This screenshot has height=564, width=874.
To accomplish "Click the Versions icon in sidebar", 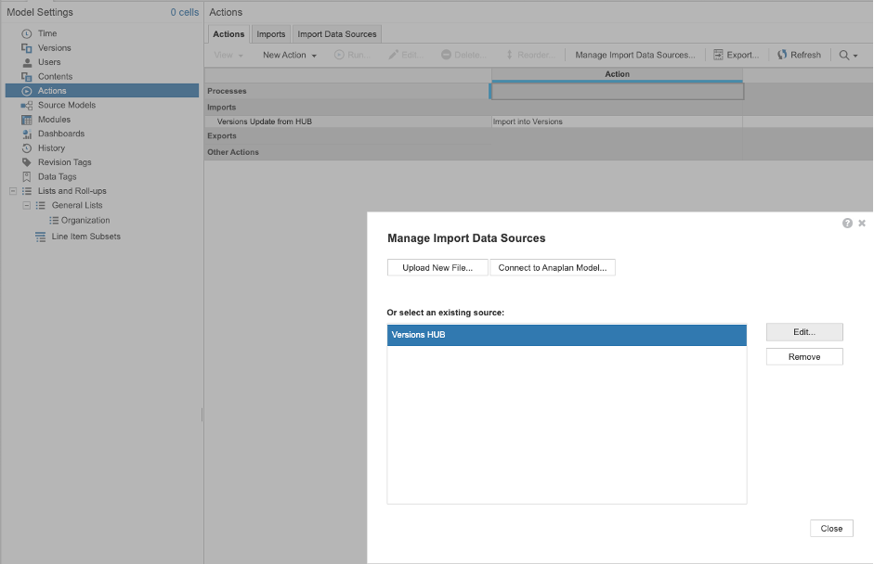I will [26, 48].
